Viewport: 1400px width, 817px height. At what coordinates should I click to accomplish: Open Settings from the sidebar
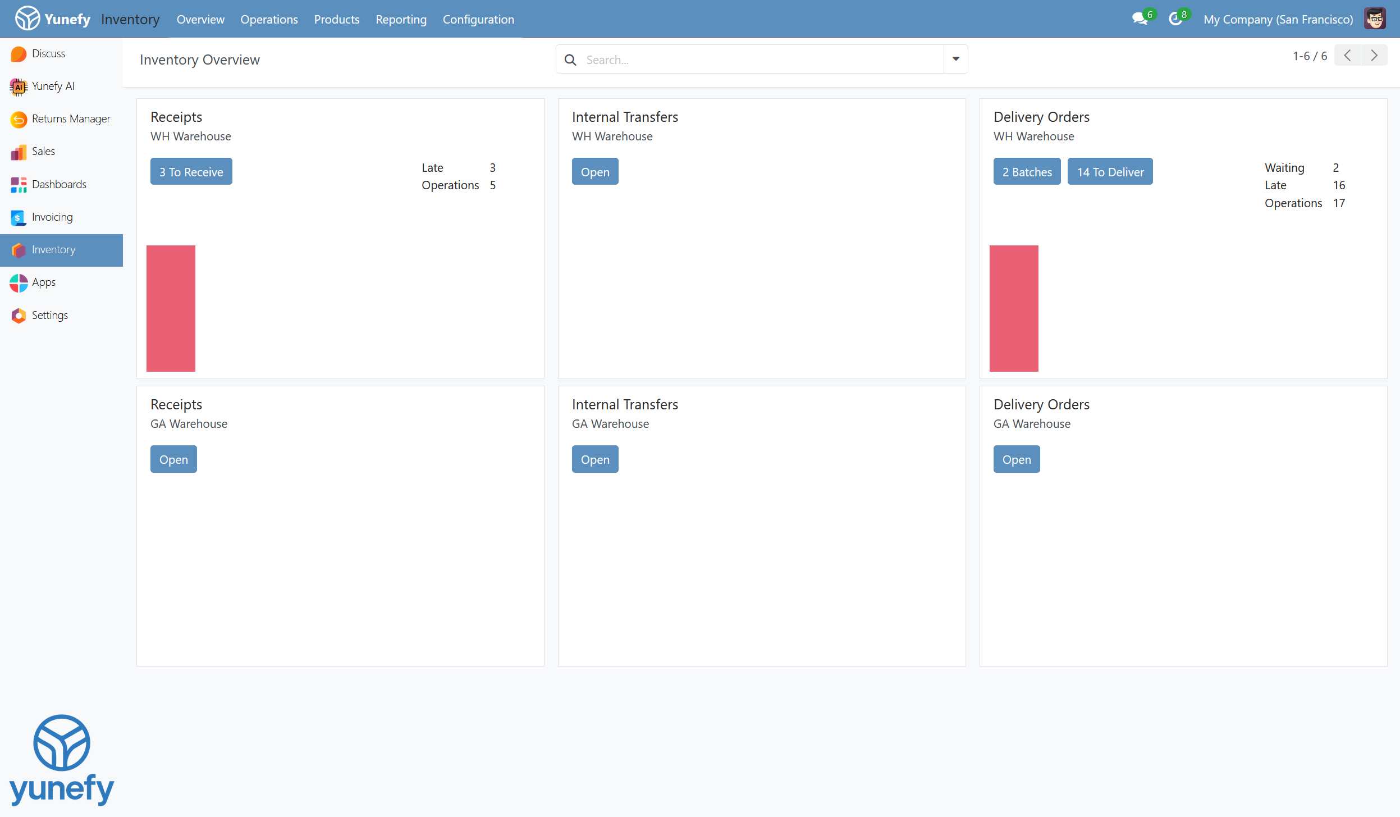click(50, 315)
